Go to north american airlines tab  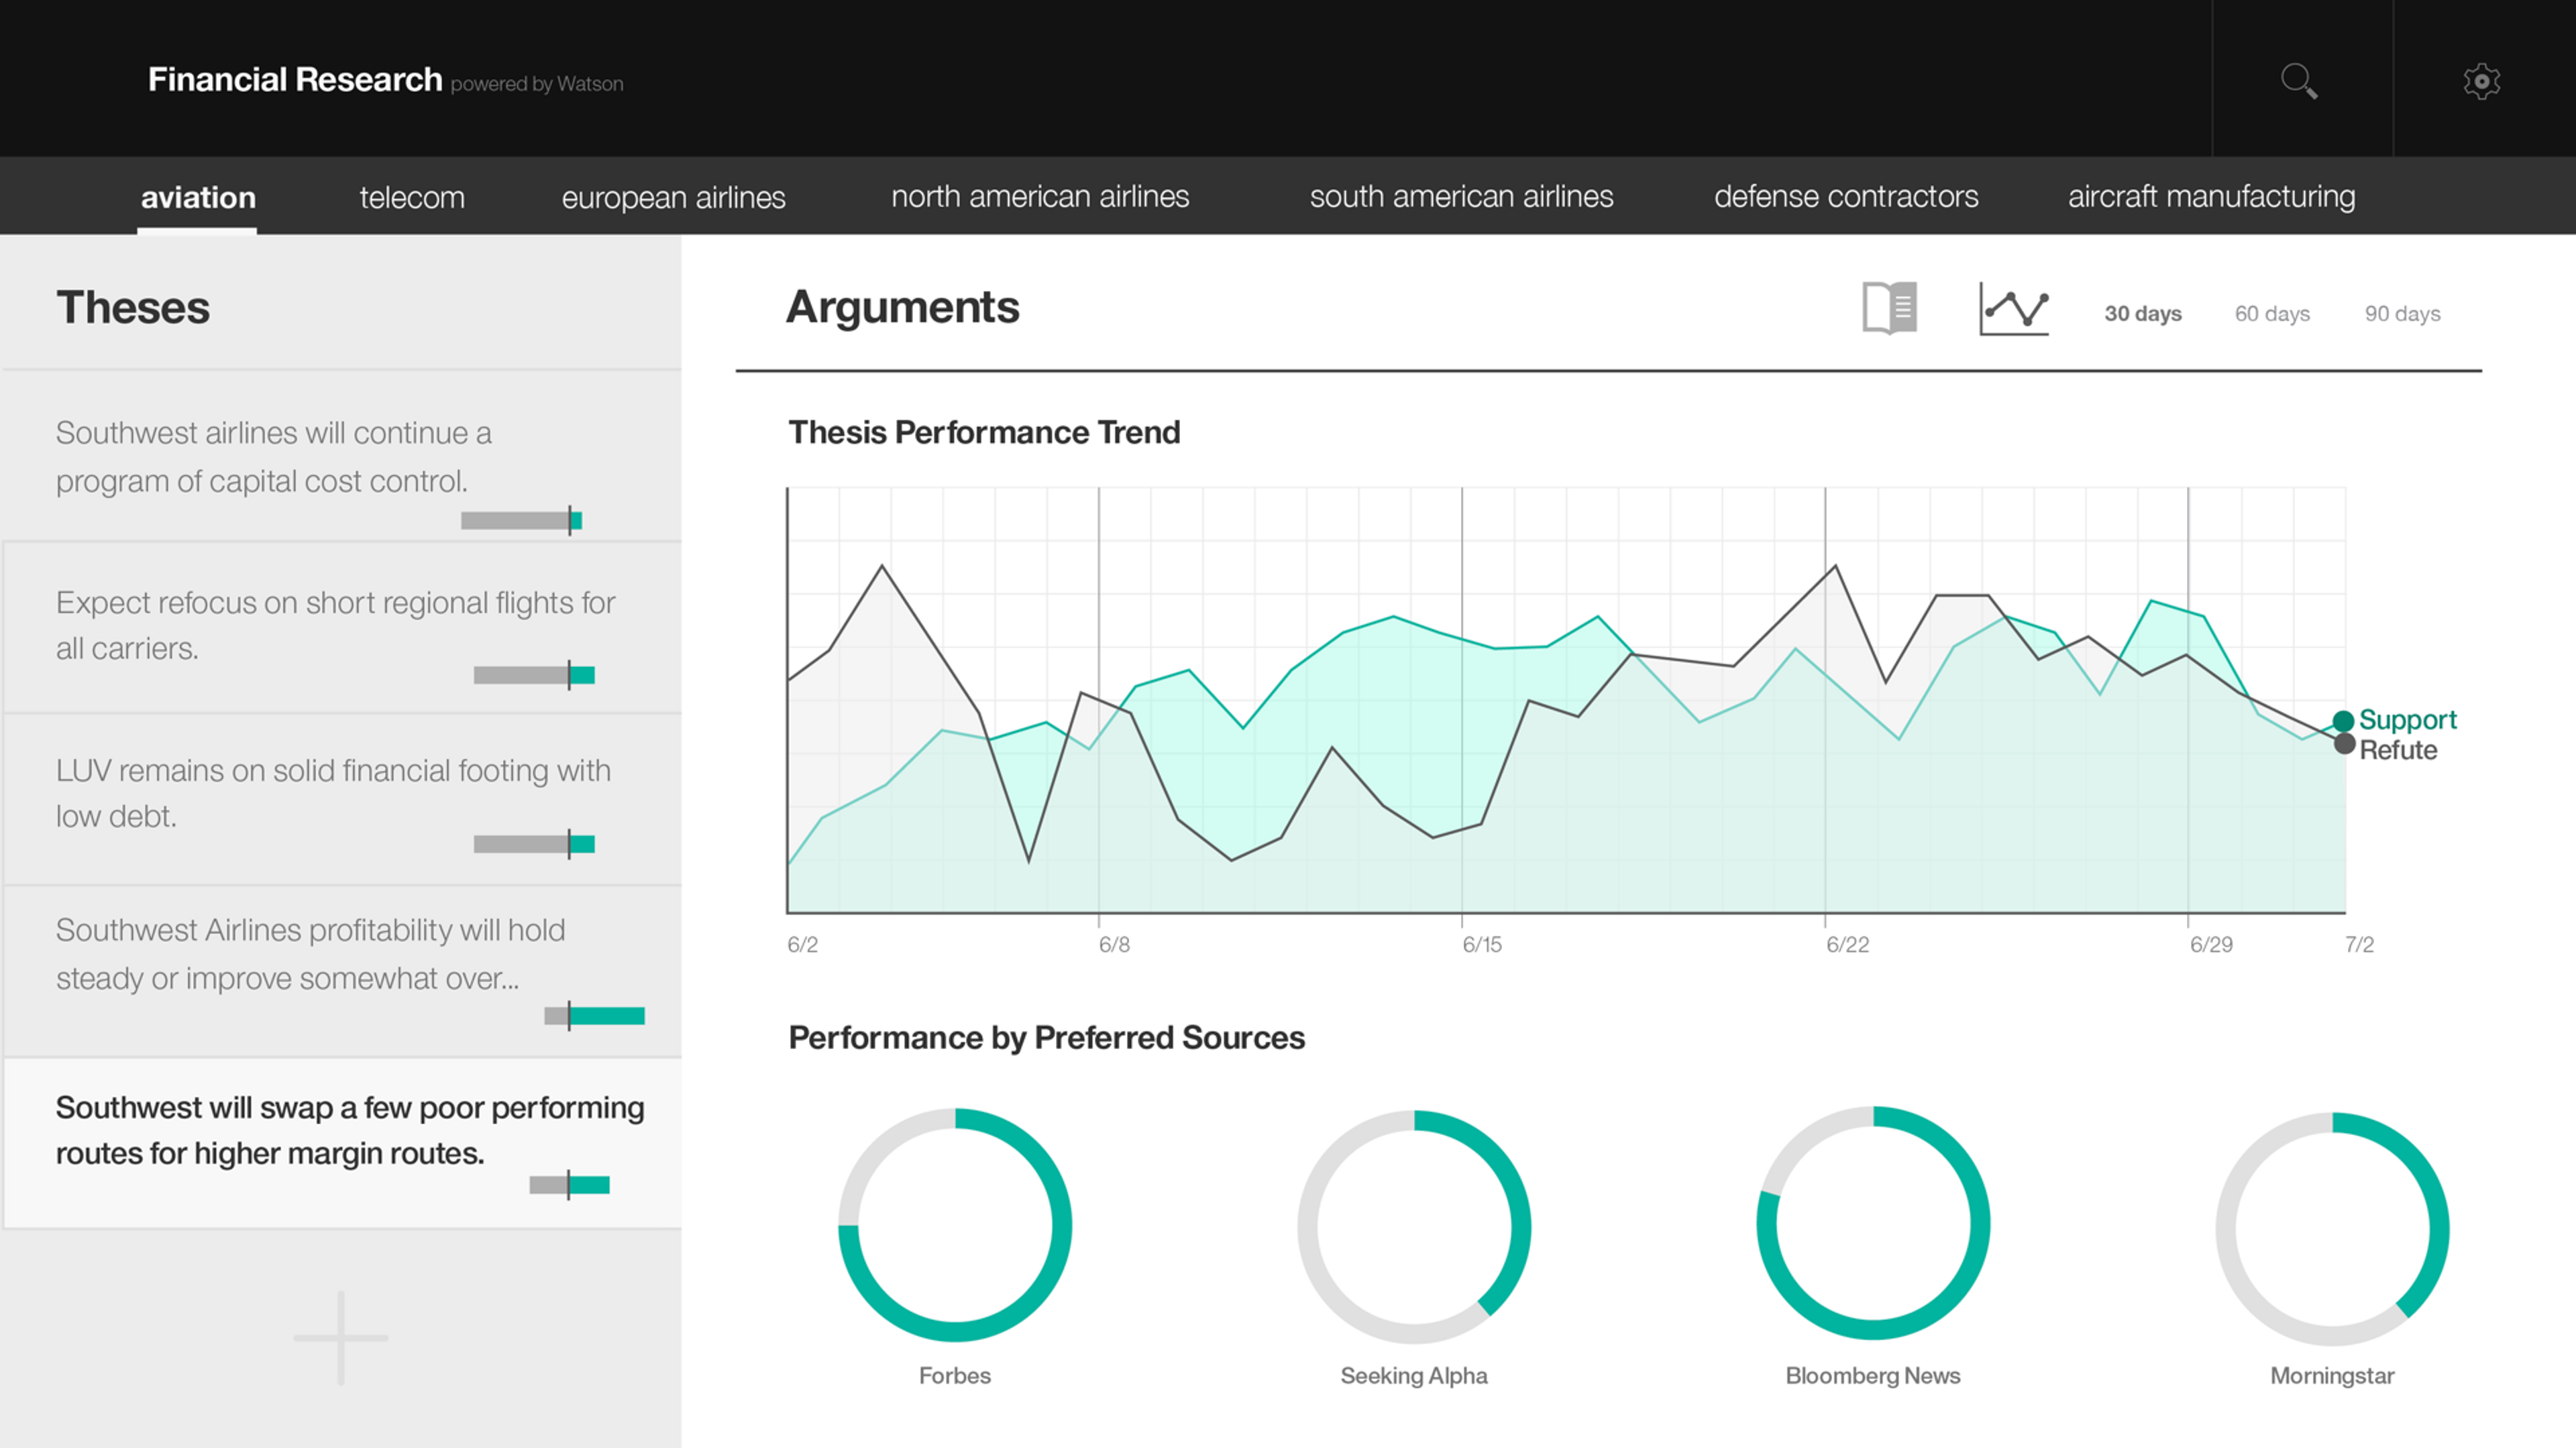[1040, 196]
